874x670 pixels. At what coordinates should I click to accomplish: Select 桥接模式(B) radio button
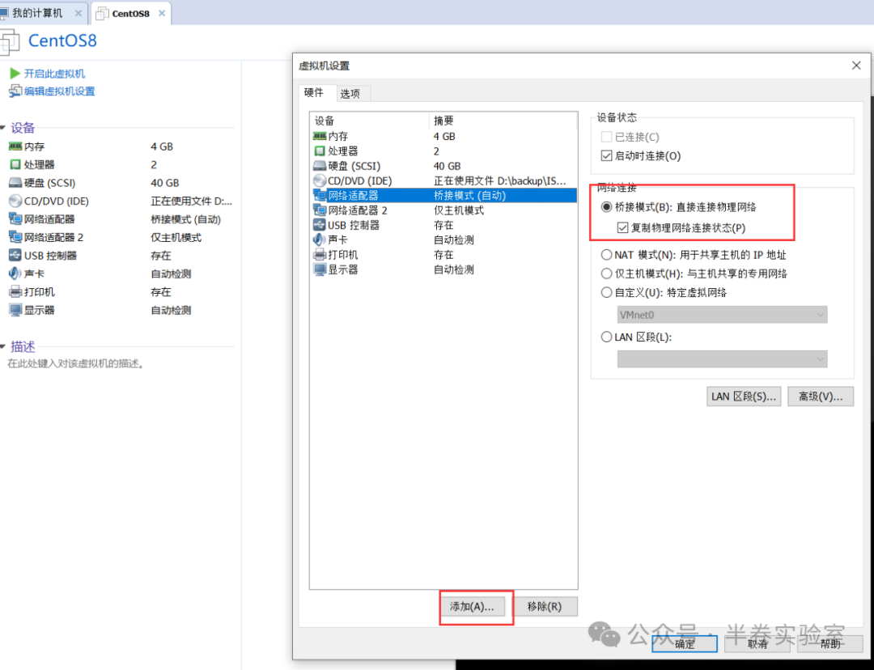[x=606, y=207]
